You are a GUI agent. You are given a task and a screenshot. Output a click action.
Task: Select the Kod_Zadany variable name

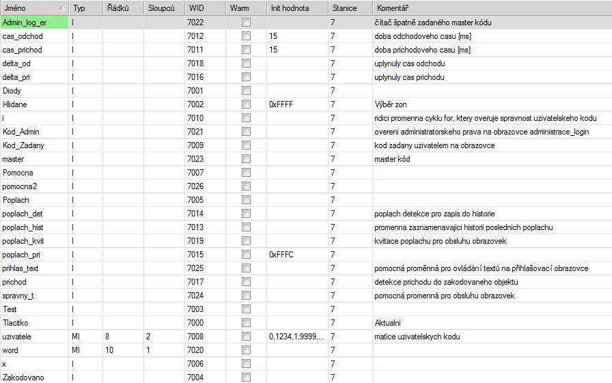23,145
